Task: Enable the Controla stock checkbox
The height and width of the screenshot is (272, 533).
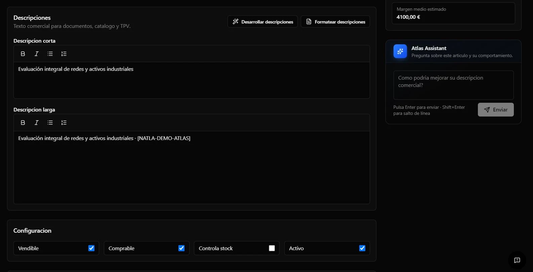Action: tap(272, 248)
